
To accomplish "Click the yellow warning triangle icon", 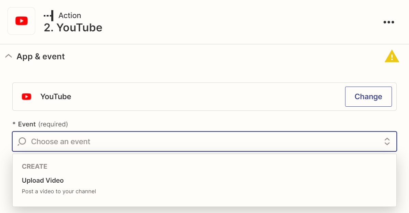I will tap(392, 56).
